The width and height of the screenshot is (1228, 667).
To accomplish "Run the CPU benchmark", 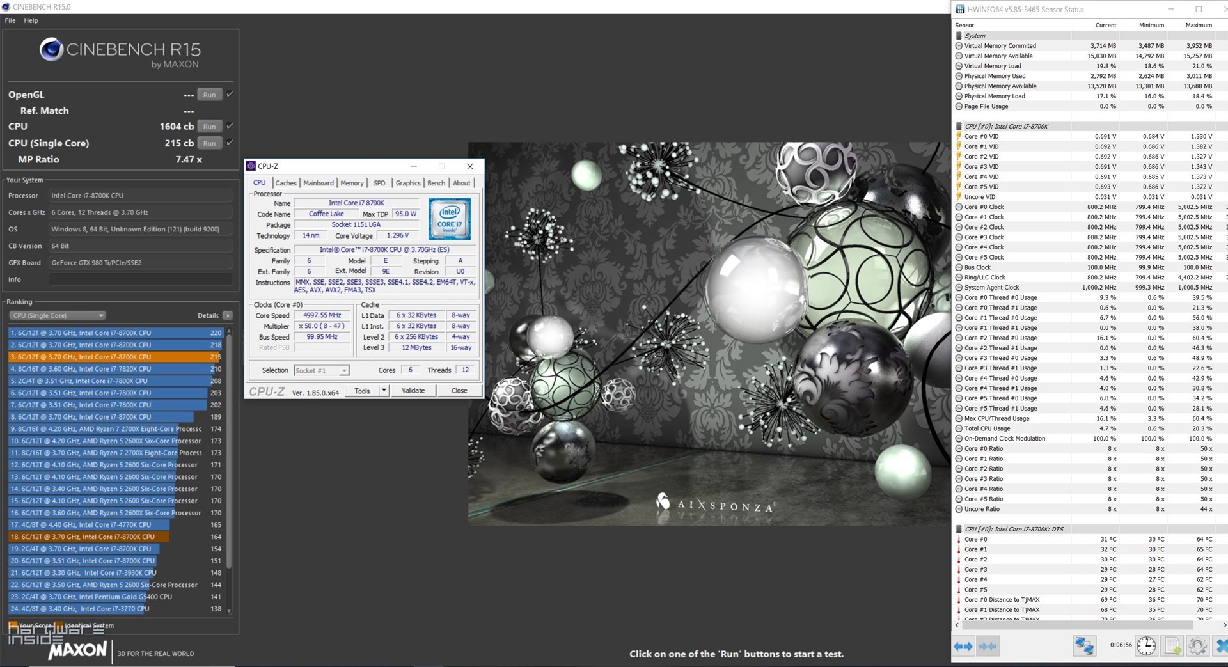I will 209,127.
